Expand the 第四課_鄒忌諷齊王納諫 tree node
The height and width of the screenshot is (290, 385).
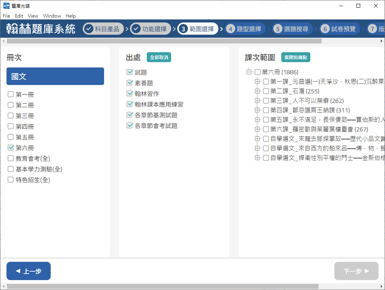(257, 110)
